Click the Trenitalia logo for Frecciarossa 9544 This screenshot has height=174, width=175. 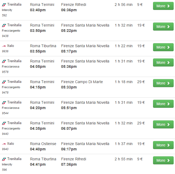point(4,102)
